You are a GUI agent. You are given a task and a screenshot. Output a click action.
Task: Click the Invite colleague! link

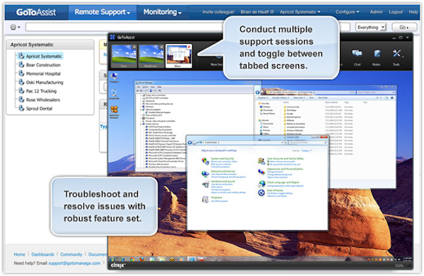click(x=218, y=12)
